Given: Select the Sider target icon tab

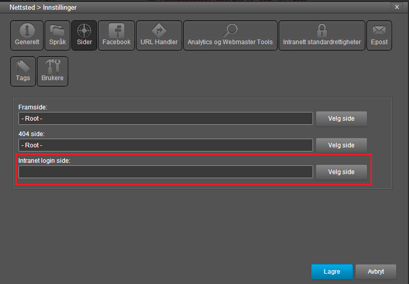Looking at the screenshot, I should coord(84,35).
